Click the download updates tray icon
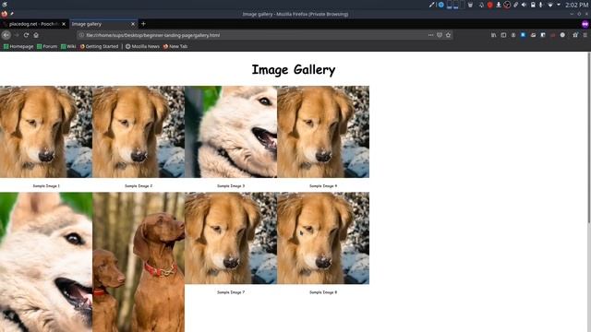The image size is (591, 332). point(499,5)
